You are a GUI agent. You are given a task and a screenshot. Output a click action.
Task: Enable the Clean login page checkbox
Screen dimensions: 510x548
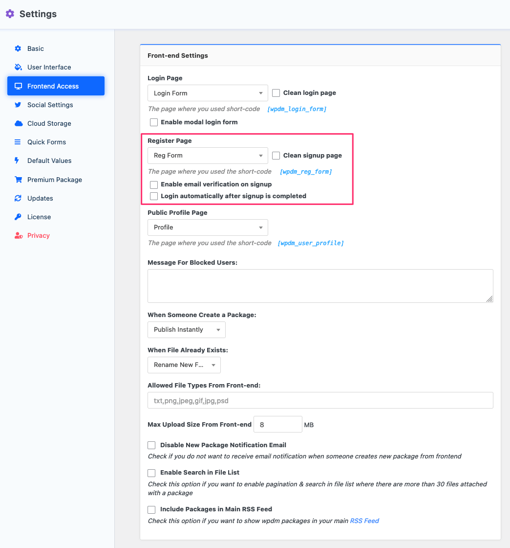[276, 93]
